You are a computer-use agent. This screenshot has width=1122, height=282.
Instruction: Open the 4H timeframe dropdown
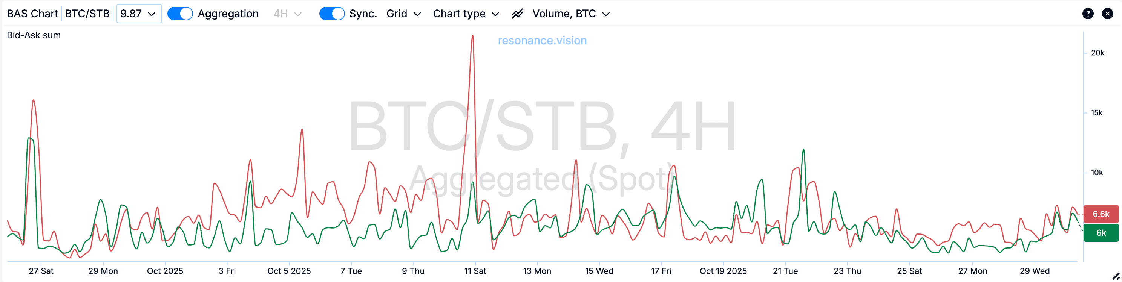(x=287, y=14)
